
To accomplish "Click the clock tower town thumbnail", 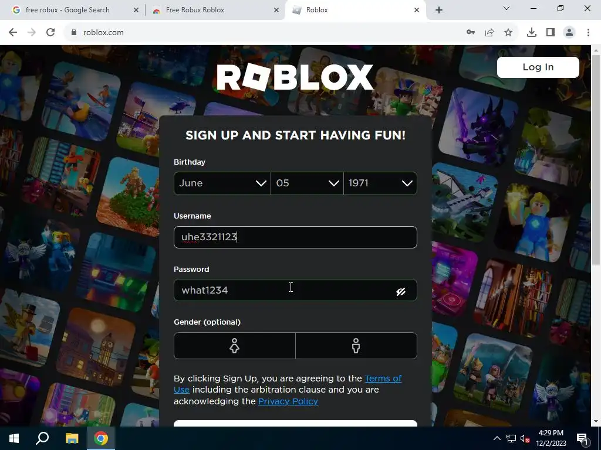I will pyautogui.click(x=96, y=346).
